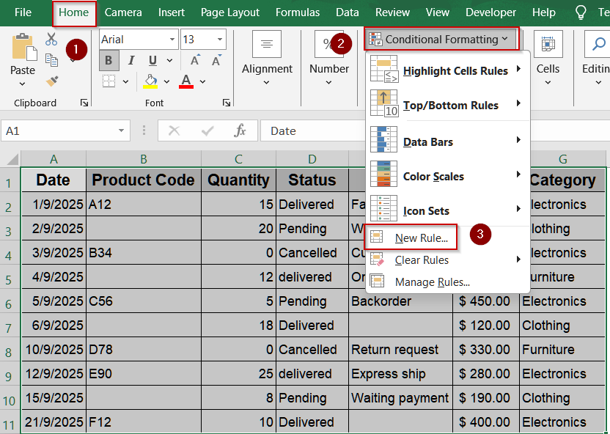This screenshot has width=610, height=434.
Task: Open the Cells group button
Action: click(548, 59)
